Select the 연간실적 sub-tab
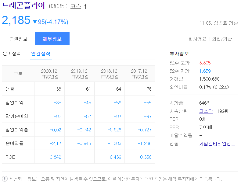The height and width of the screenshot is (184, 241). point(41,54)
